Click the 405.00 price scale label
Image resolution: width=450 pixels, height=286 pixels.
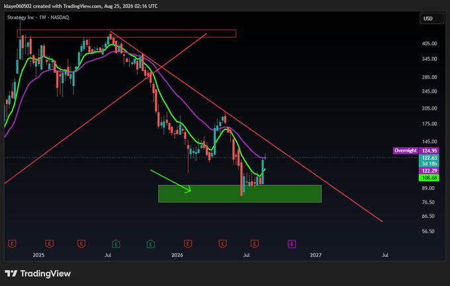[429, 44]
